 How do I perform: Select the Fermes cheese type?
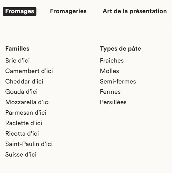[110, 92]
